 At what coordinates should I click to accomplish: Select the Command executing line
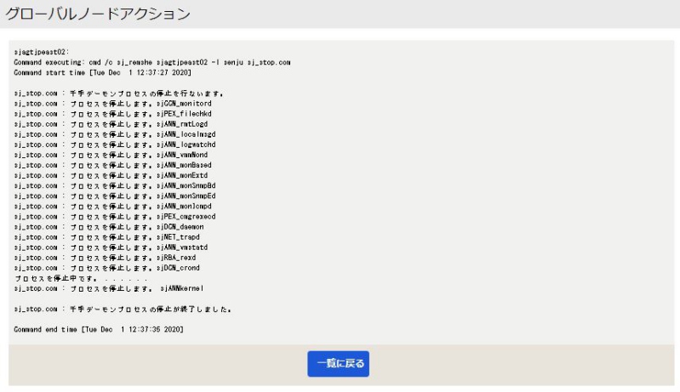(x=152, y=62)
